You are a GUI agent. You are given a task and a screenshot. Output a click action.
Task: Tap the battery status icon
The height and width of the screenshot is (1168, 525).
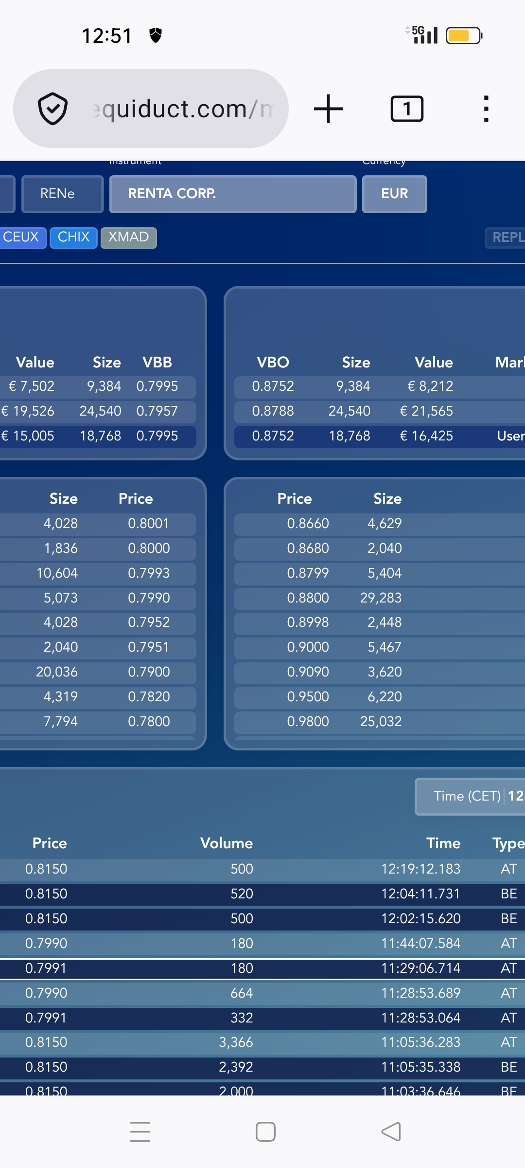464,36
